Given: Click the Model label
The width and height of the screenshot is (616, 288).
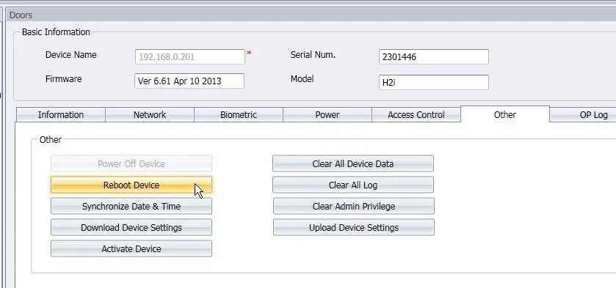Looking at the screenshot, I should click(302, 79).
